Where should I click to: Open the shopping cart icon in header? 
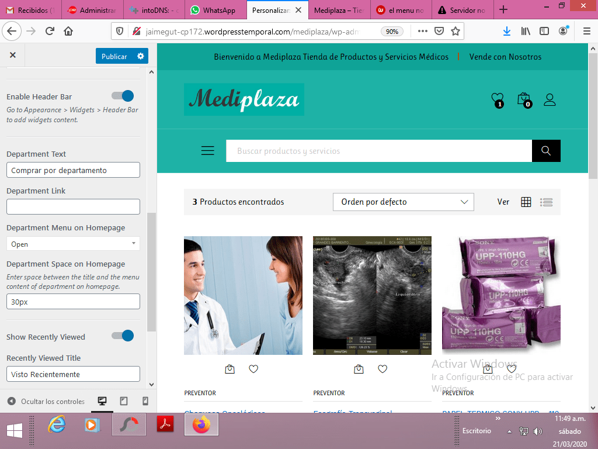tap(524, 100)
